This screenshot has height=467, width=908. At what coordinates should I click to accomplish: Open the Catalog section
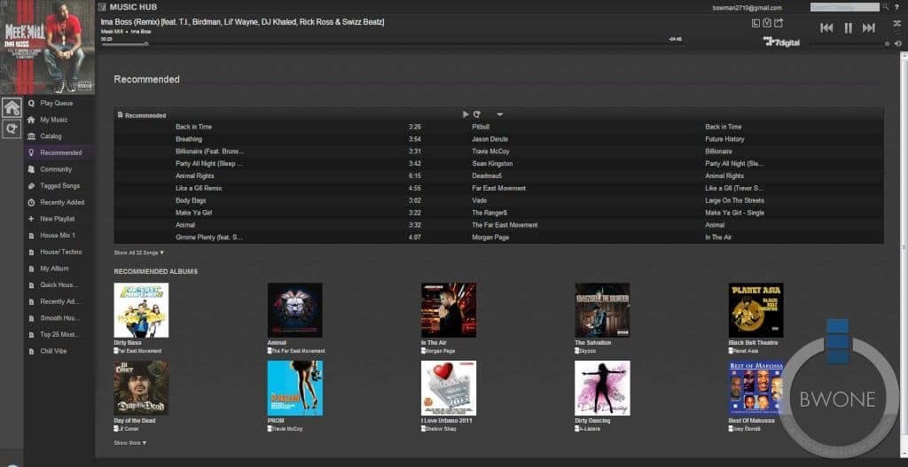click(x=51, y=136)
